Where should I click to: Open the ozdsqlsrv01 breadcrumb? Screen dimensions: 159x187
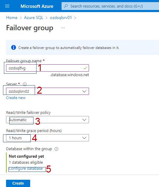(61, 18)
